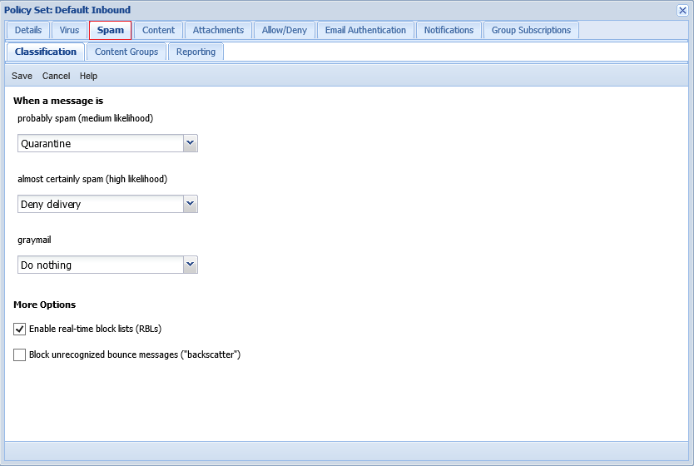Open the Content tab
Viewport: 694px width, 466px height.
158,30
